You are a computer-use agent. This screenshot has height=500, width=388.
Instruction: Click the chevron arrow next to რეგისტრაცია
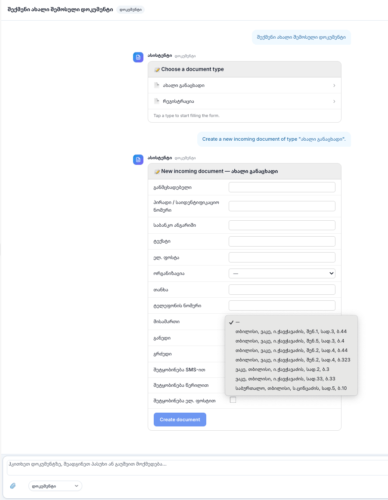click(x=334, y=102)
